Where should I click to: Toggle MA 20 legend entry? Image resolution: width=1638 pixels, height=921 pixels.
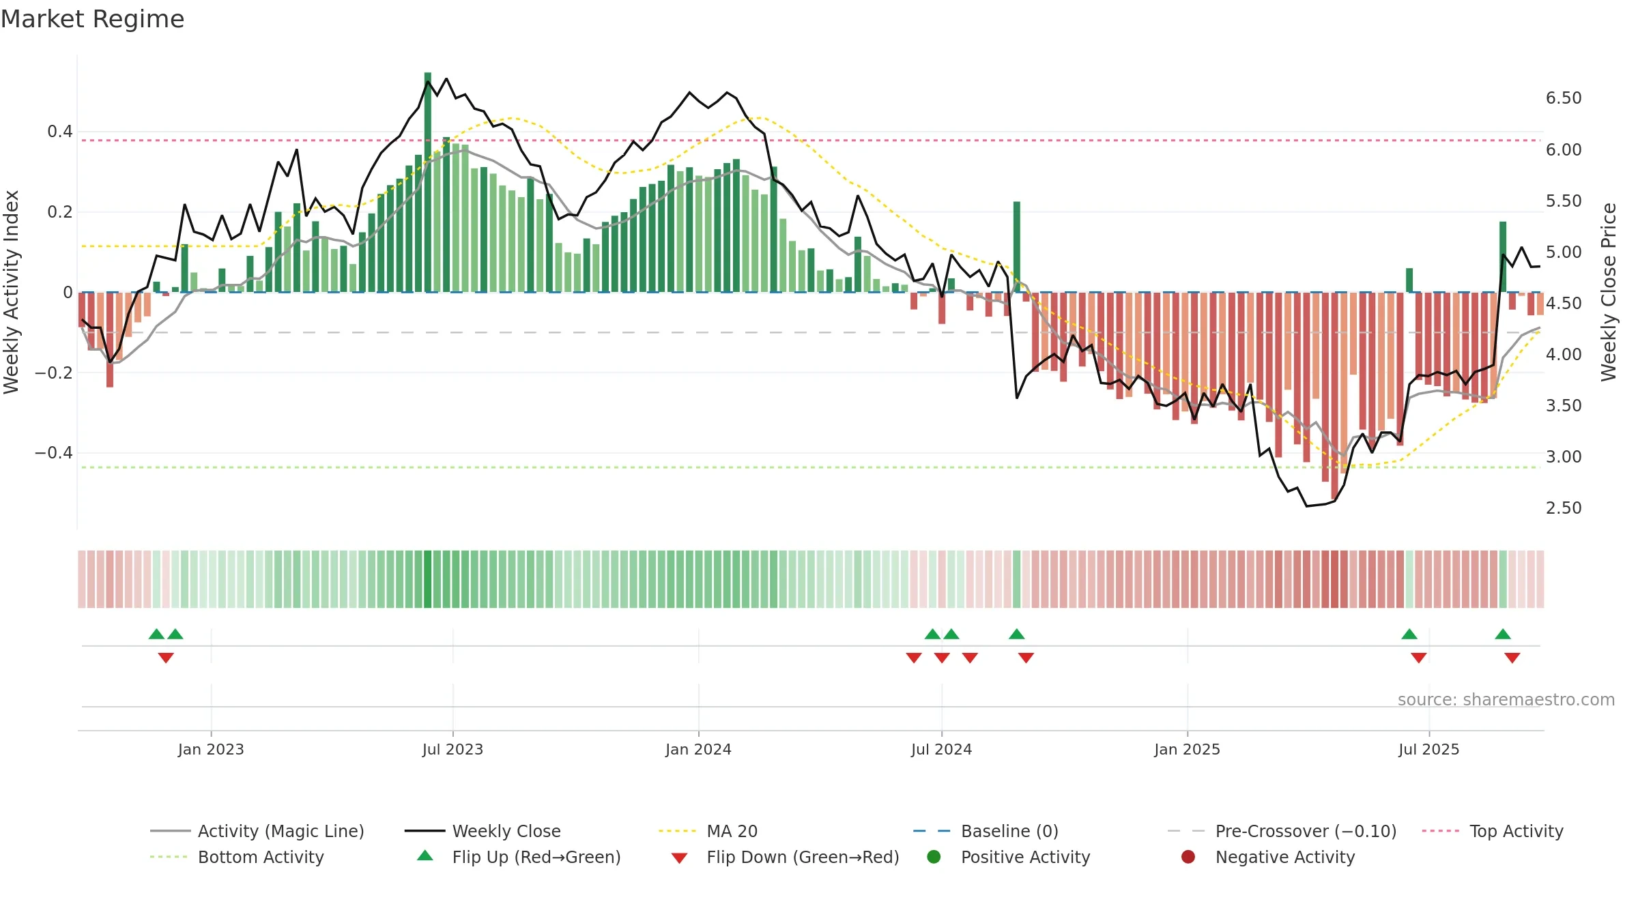708,831
